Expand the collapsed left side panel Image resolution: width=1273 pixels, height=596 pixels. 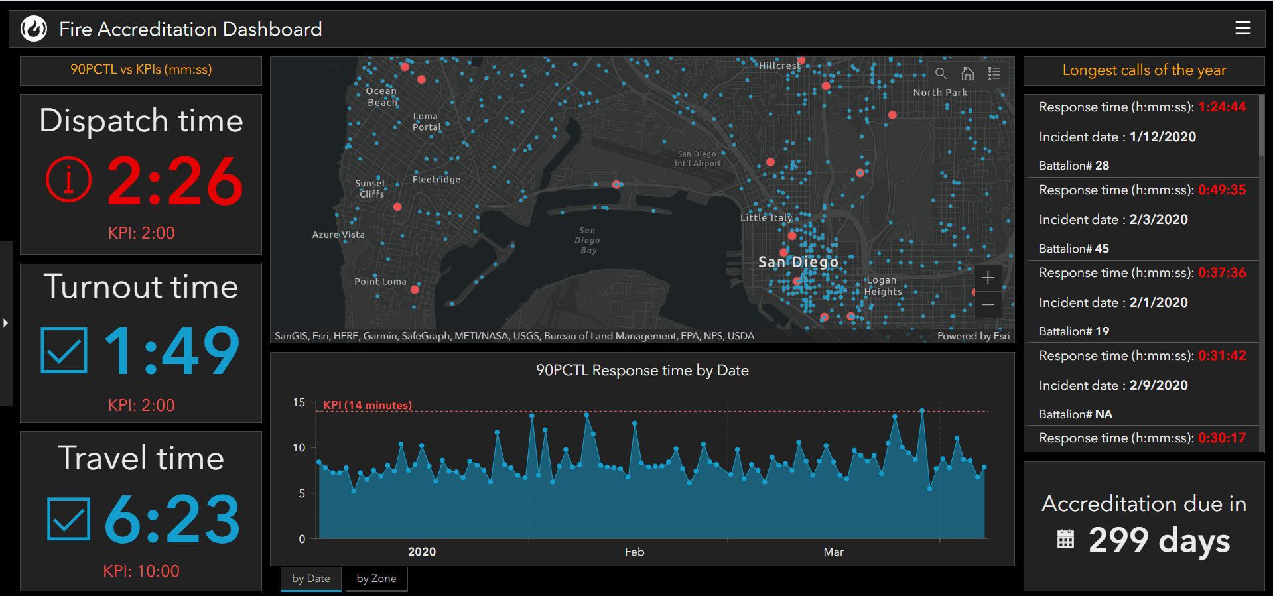6,323
